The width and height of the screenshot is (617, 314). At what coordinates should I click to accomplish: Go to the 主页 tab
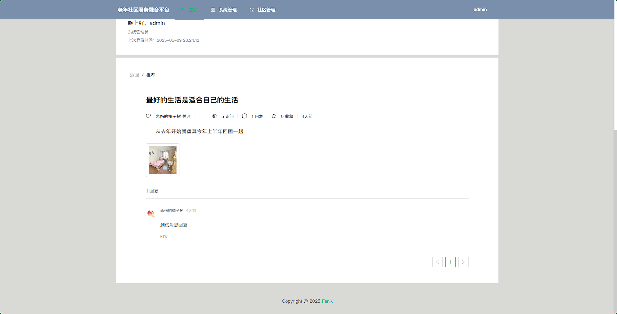coord(193,10)
